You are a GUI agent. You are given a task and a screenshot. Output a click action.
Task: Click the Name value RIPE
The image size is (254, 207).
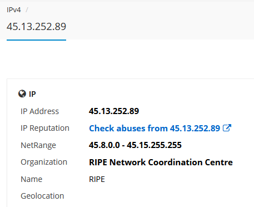[x=97, y=179]
